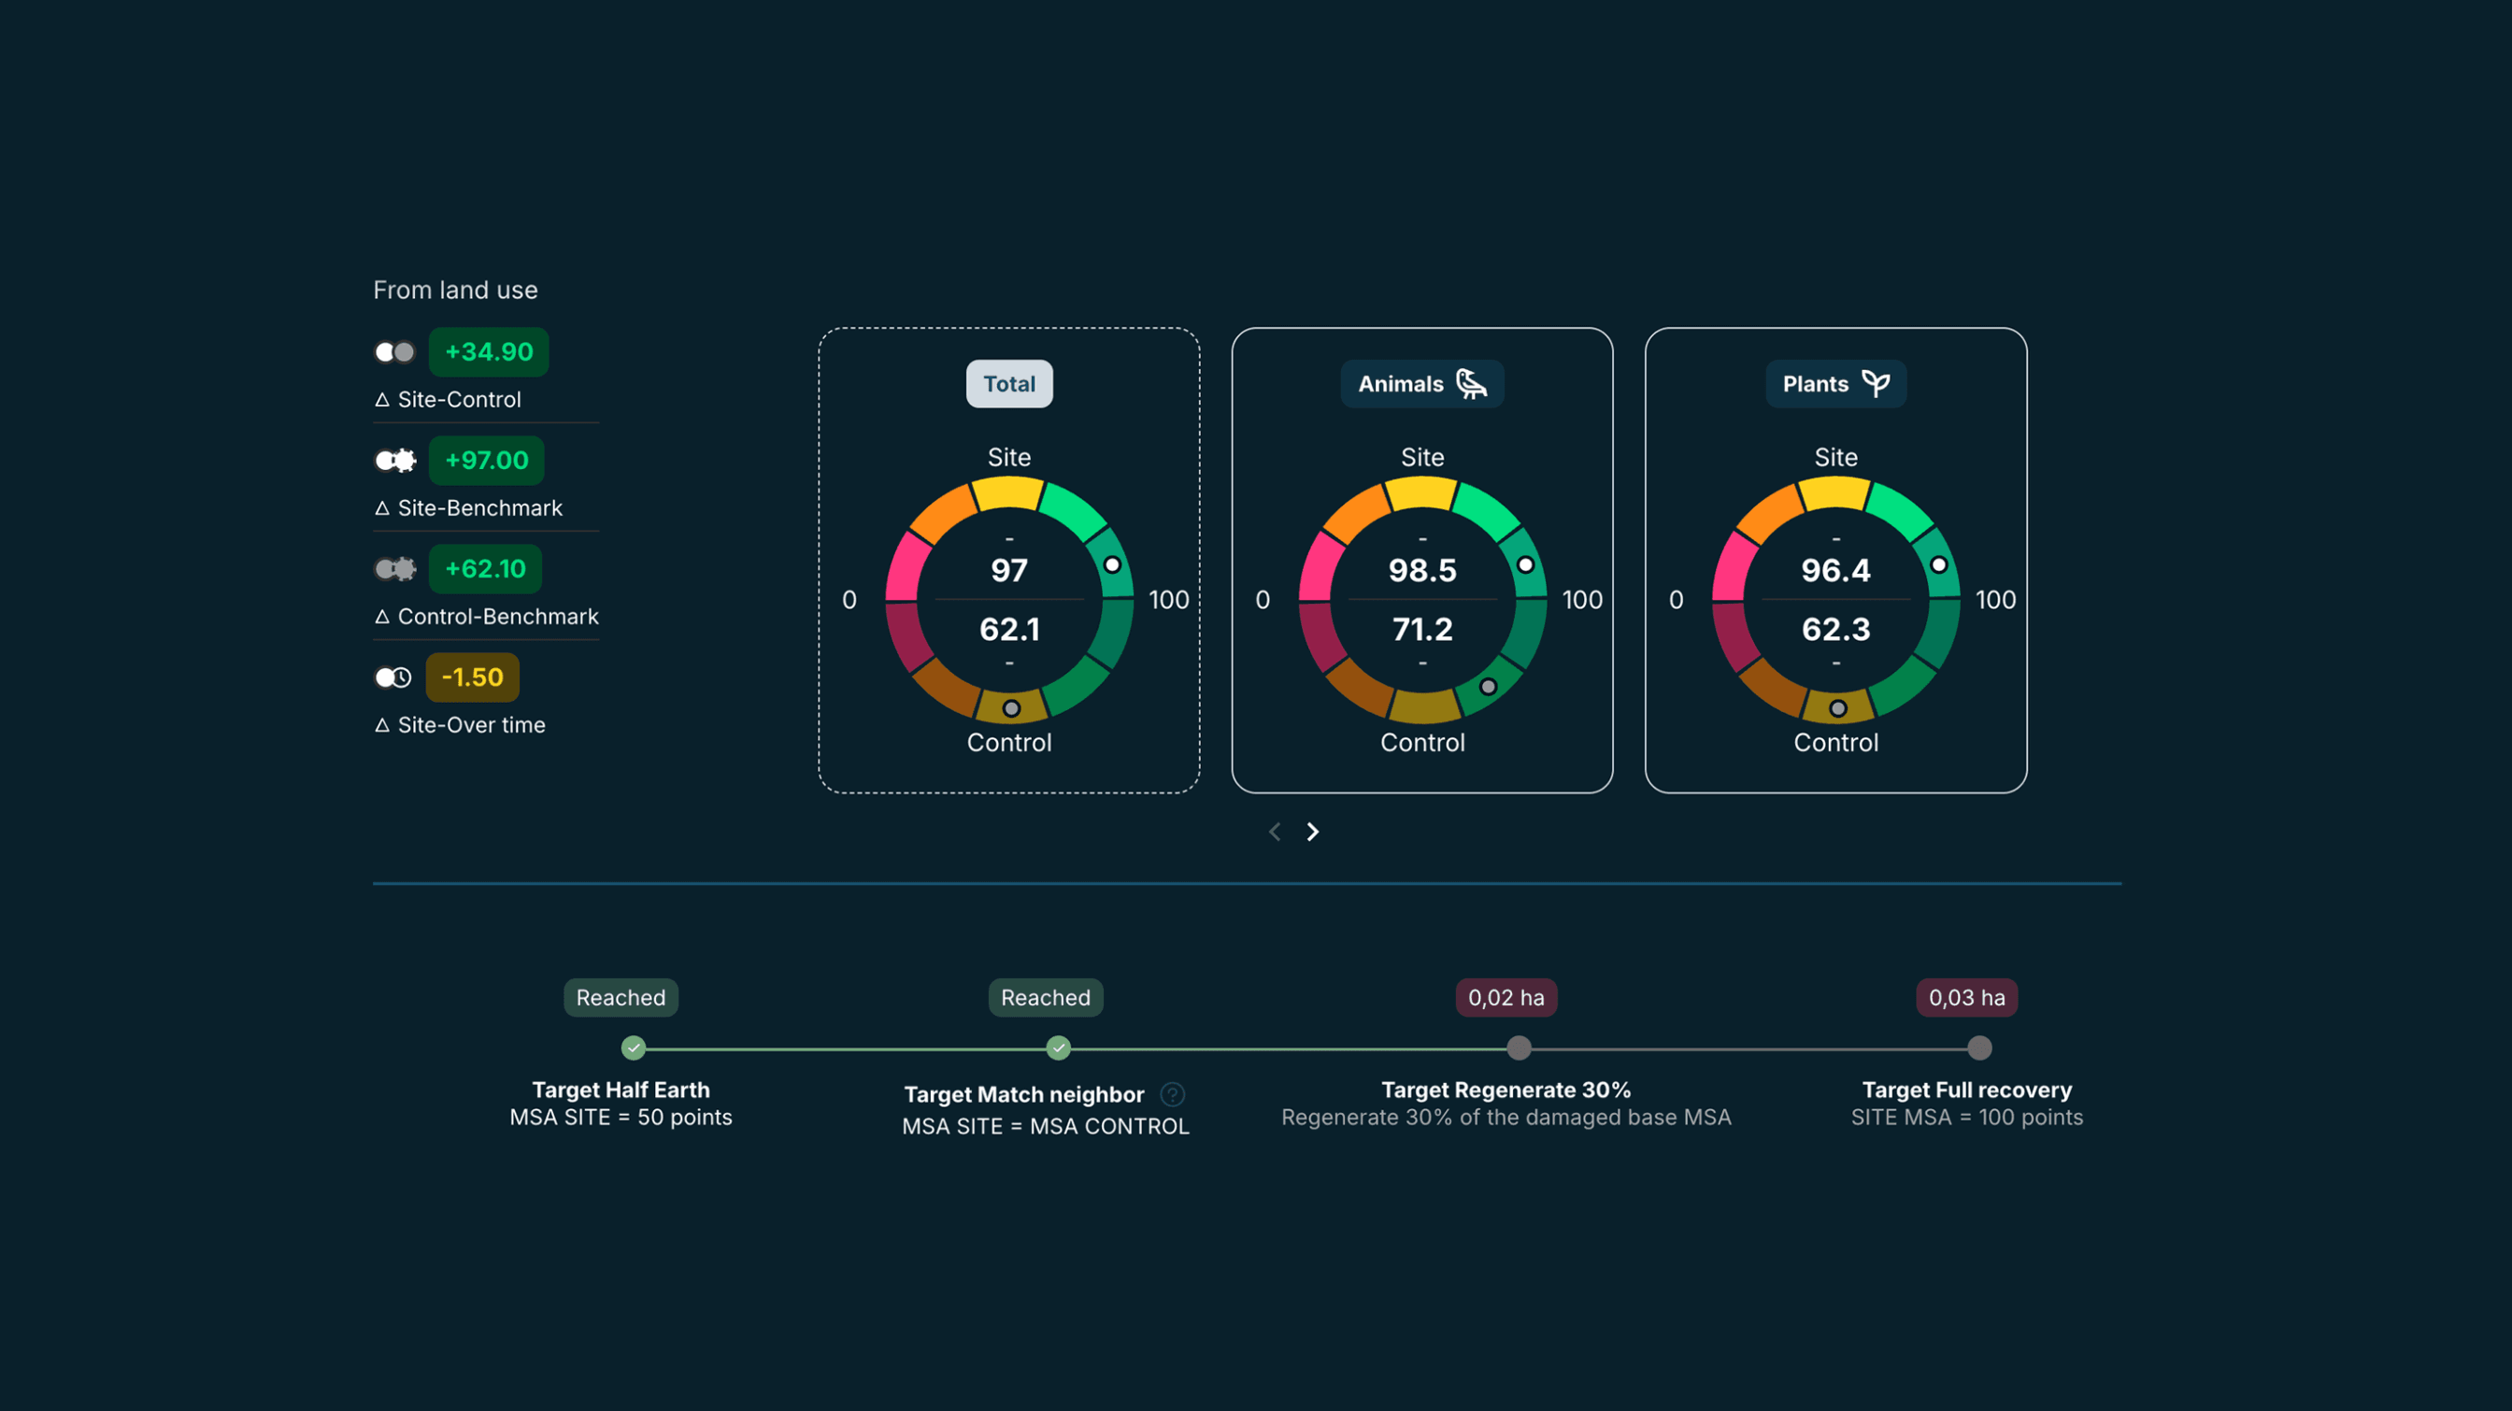Click the +34.90 Site-Control value badge
2512x1411 pixels.
tap(489, 352)
